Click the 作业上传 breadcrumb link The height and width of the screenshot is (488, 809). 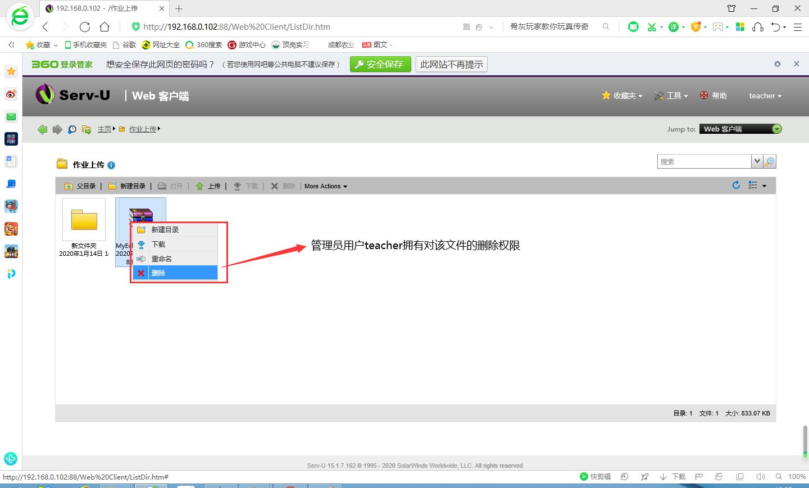pyautogui.click(x=143, y=129)
